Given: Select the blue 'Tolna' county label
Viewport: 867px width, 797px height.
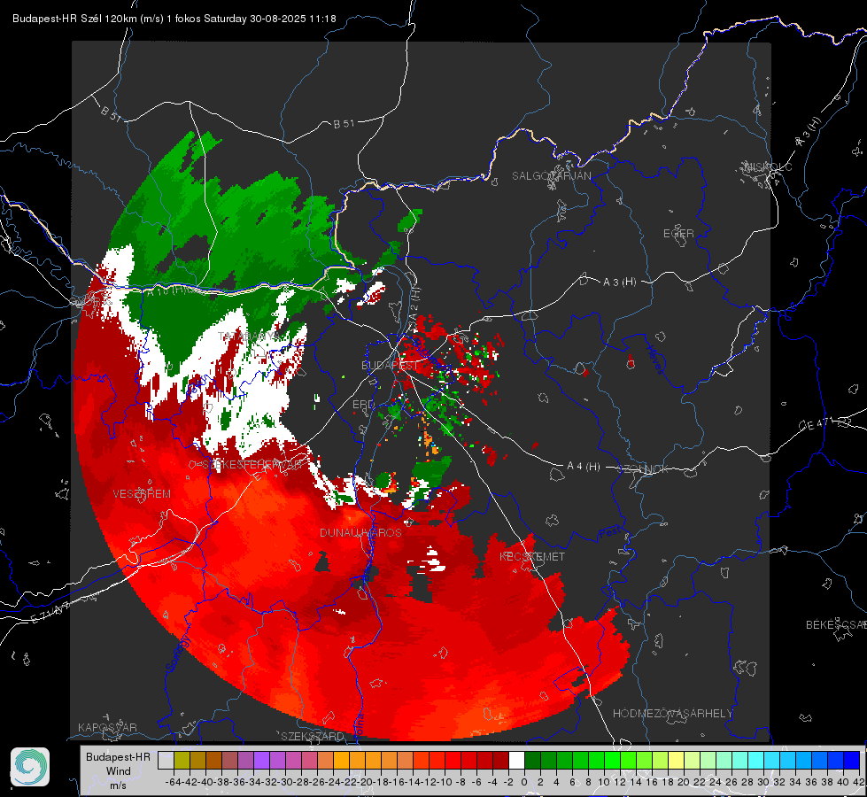Looking at the screenshot, I should click(360, 725).
